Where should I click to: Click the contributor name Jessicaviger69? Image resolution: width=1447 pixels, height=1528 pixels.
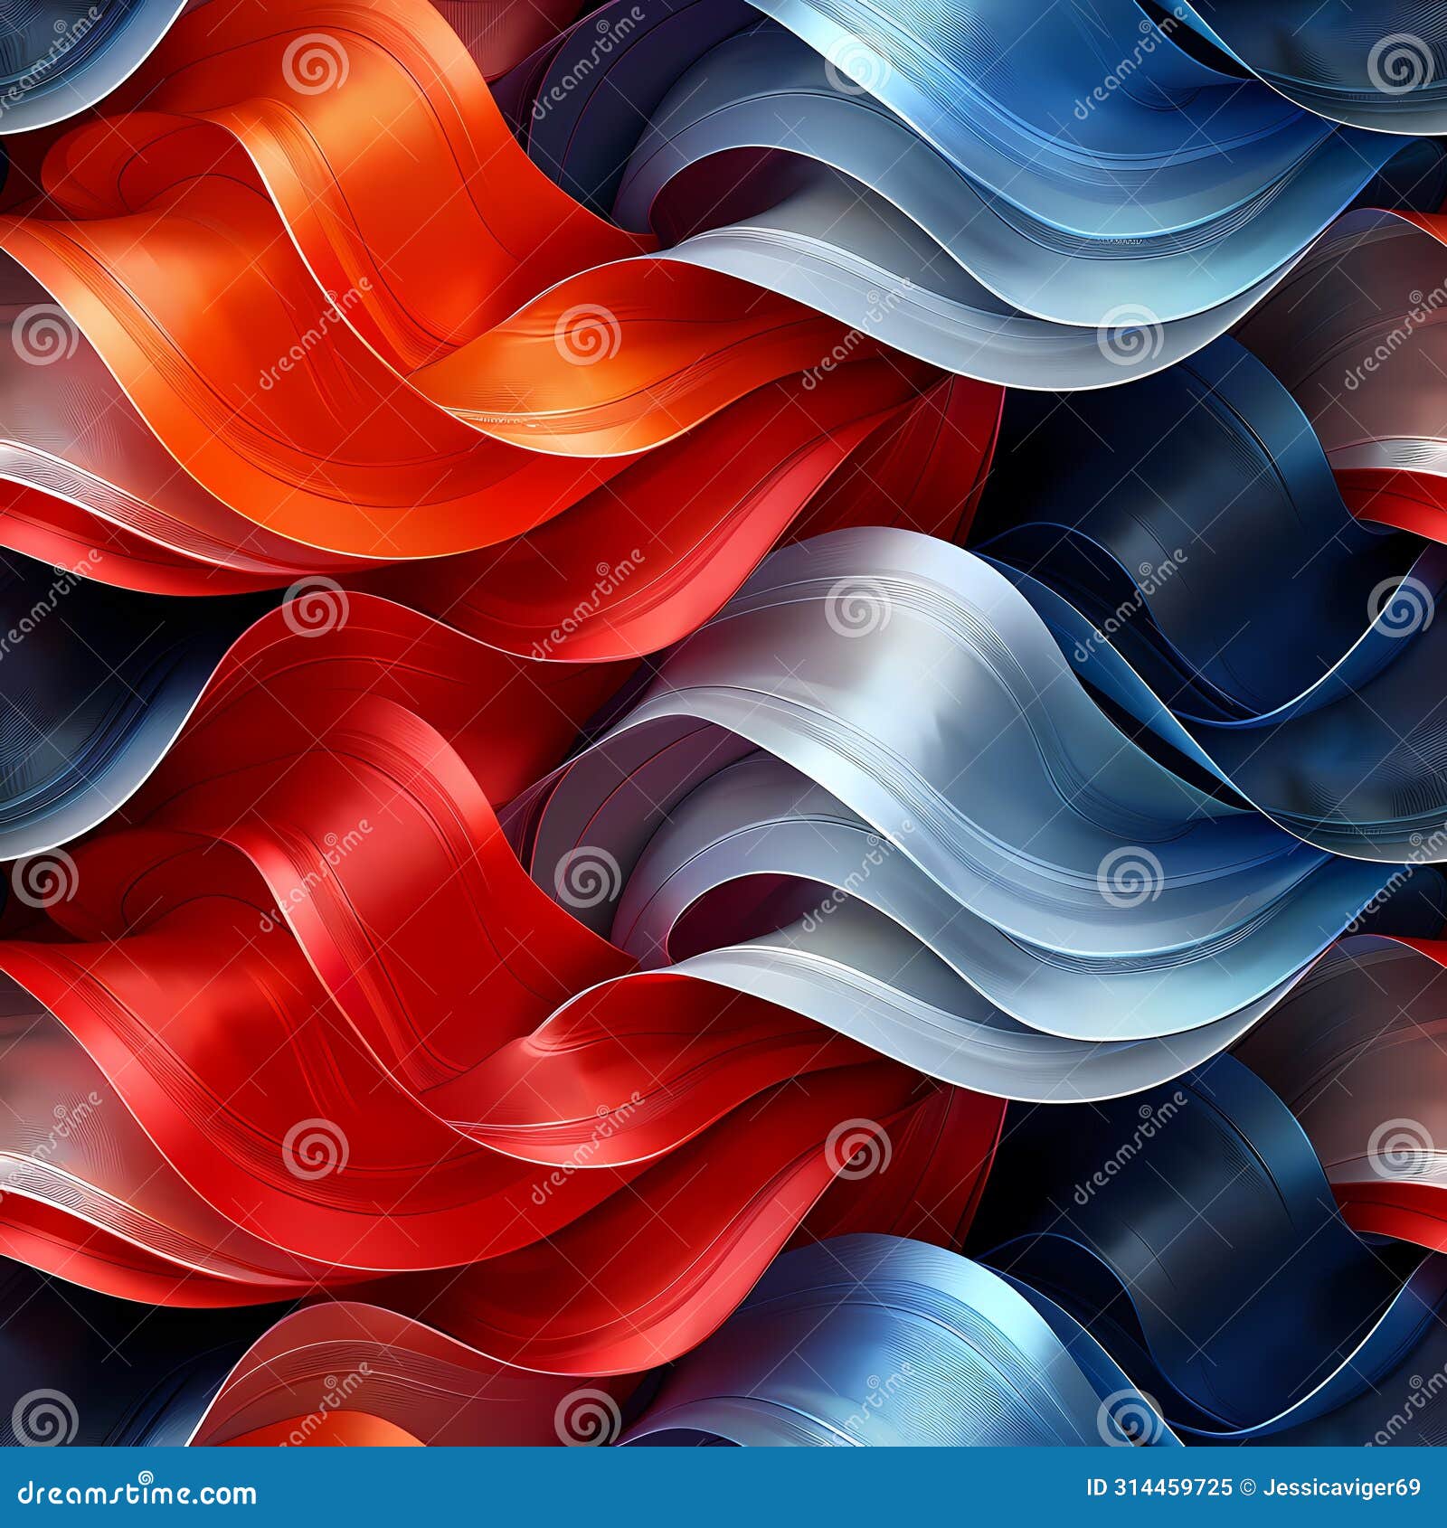(x=1340, y=1486)
